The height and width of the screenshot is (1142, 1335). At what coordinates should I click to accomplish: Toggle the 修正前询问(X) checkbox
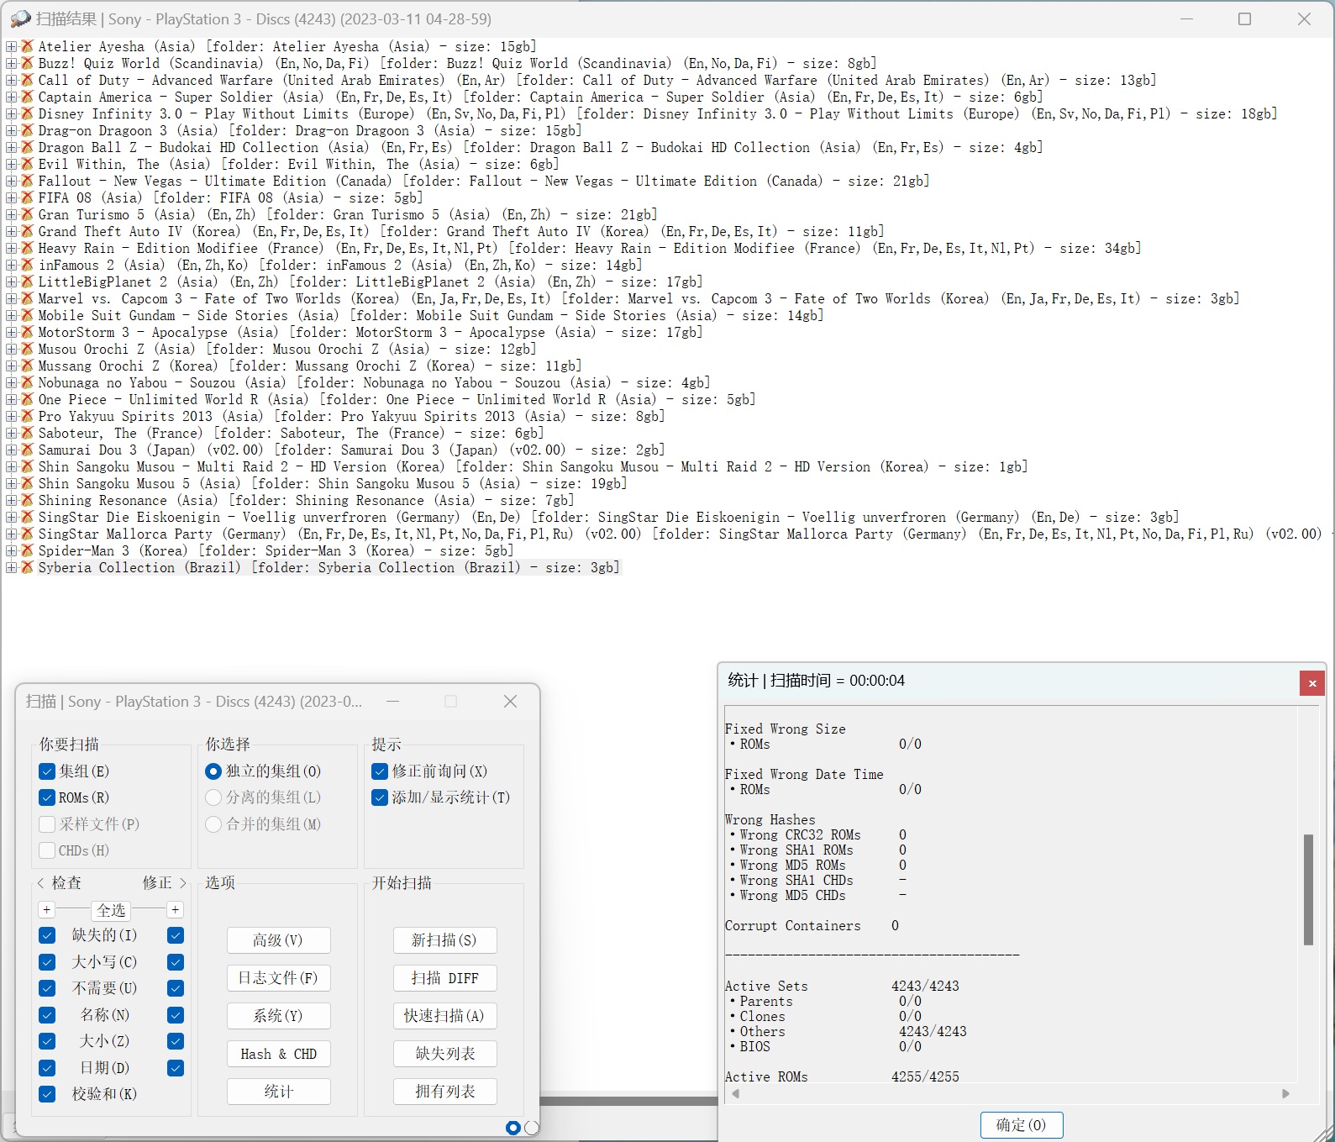[380, 771]
